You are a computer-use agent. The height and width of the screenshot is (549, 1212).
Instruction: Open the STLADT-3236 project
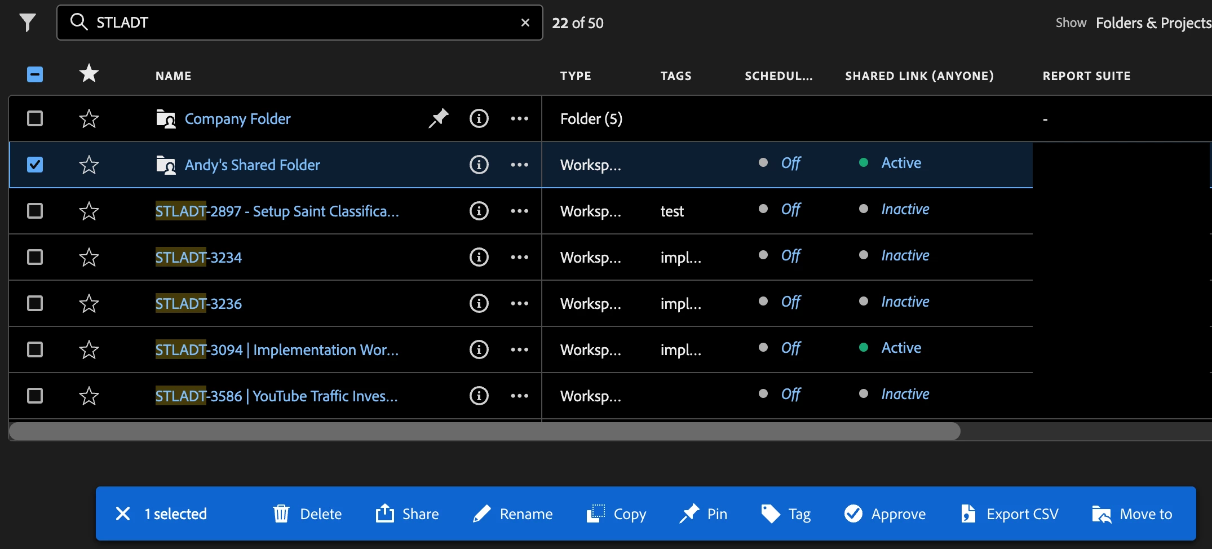[x=198, y=303]
